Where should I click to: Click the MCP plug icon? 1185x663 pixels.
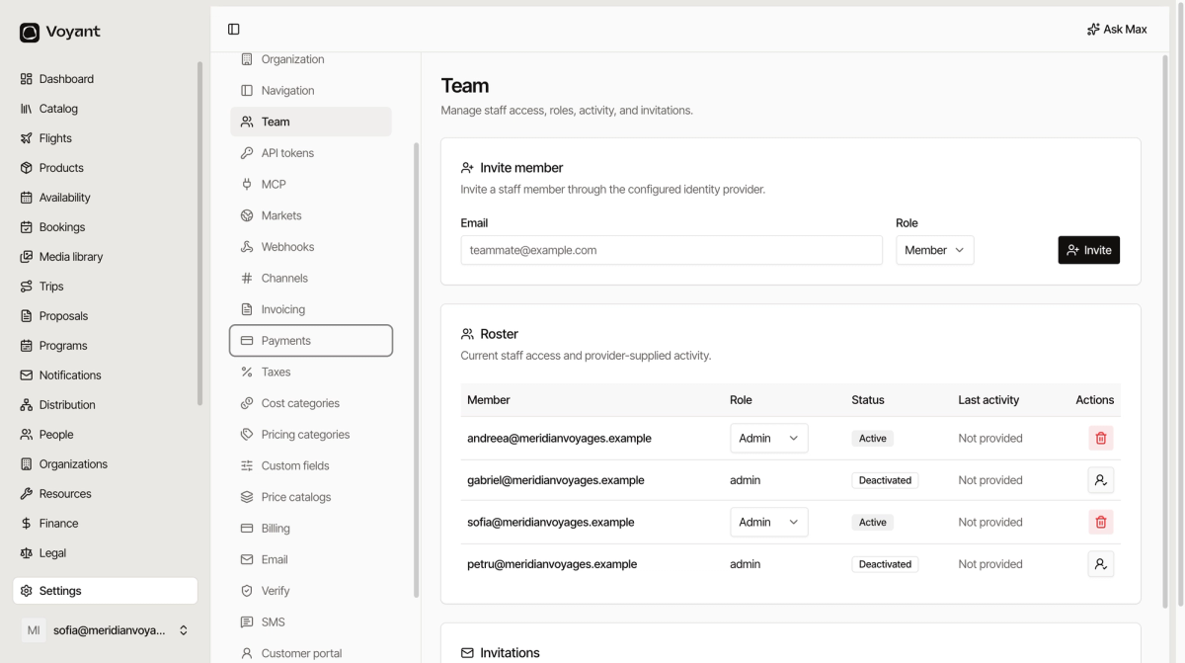(247, 185)
